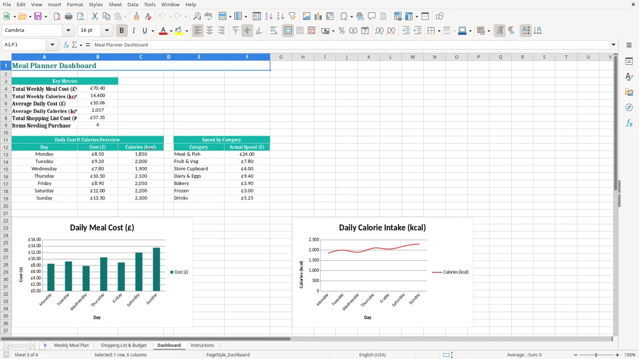Toggle Left-To-Right text direction

pos(499,31)
